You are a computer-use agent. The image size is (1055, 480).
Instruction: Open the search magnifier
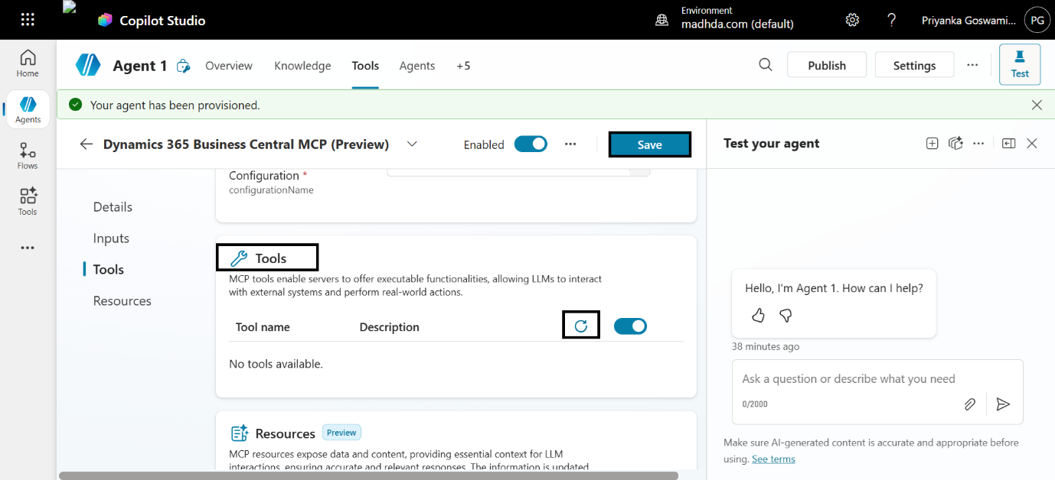pos(765,65)
